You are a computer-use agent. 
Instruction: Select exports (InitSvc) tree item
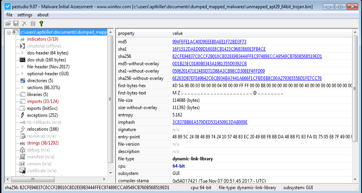click(x=42, y=108)
